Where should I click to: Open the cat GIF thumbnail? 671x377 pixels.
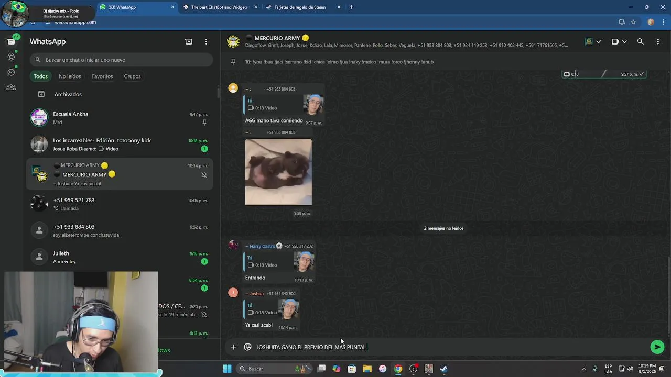[278, 172]
